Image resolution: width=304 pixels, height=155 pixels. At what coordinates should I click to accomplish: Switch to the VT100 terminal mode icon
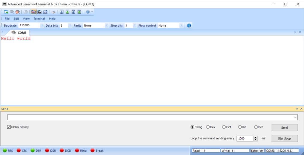(39, 12)
